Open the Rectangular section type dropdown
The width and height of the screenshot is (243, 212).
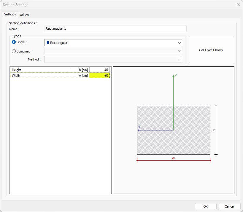(x=113, y=43)
